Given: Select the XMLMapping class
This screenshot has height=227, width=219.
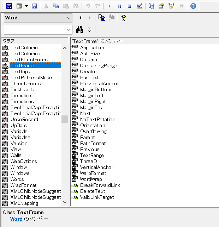Looking at the screenshot, I should pyautogui.click(x=24, y=203).
